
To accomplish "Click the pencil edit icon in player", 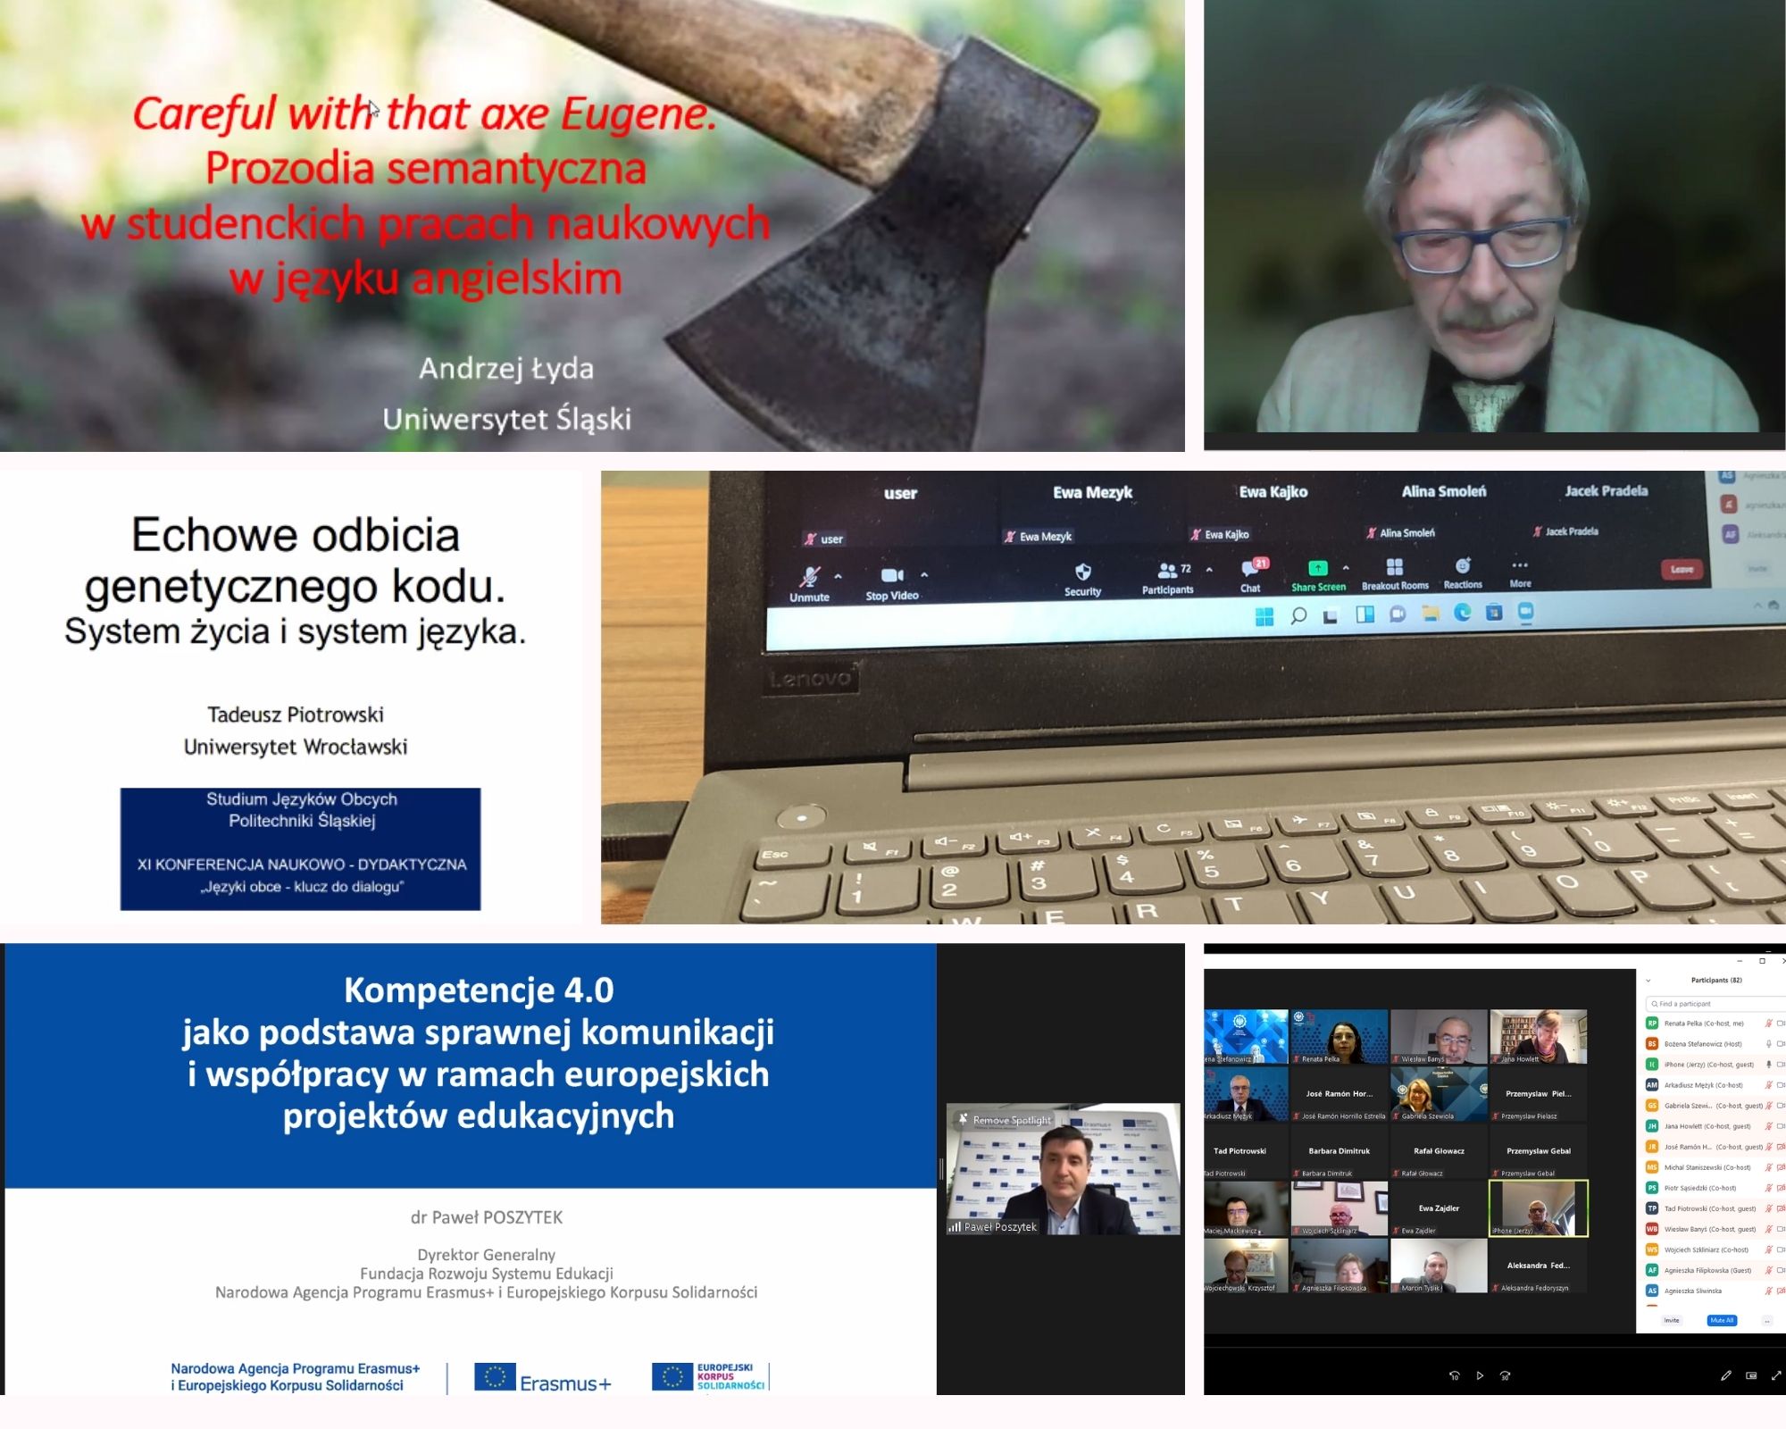I will (x=1726, y=1375).
